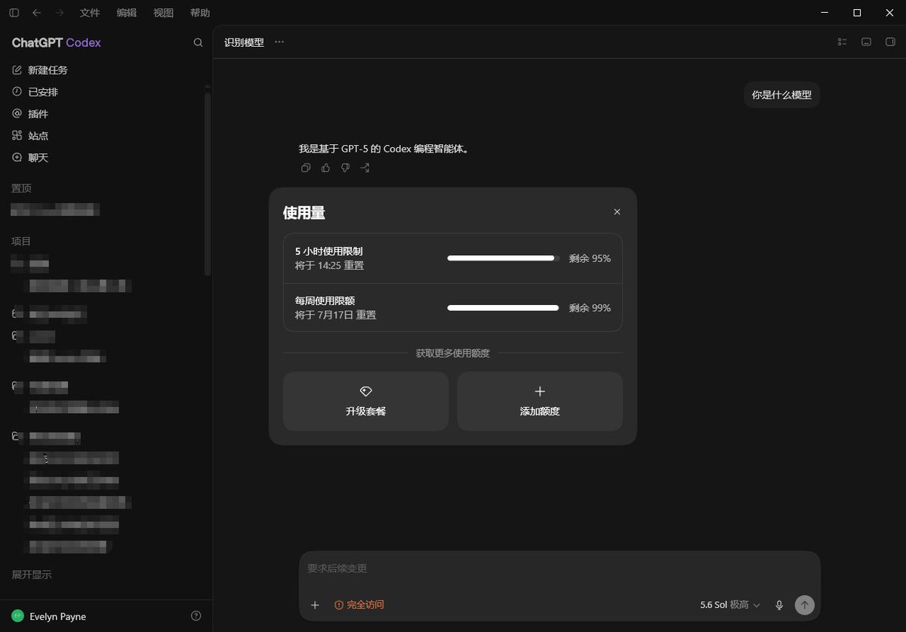Click the 剩余 99% text
This screenshot has width=906, height=632.
click(590, 308)
